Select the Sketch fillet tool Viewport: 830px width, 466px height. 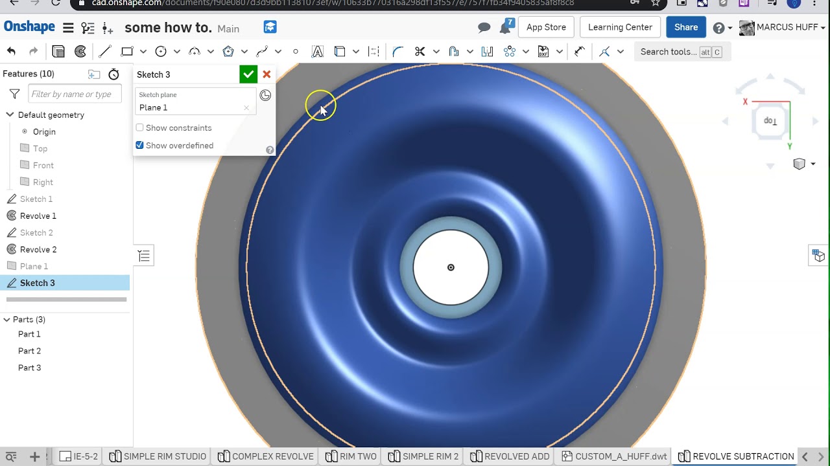[x=398, y=52]
